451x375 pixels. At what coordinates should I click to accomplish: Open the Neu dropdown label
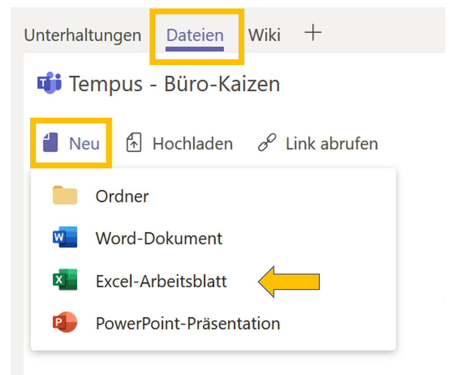[84, 143]
